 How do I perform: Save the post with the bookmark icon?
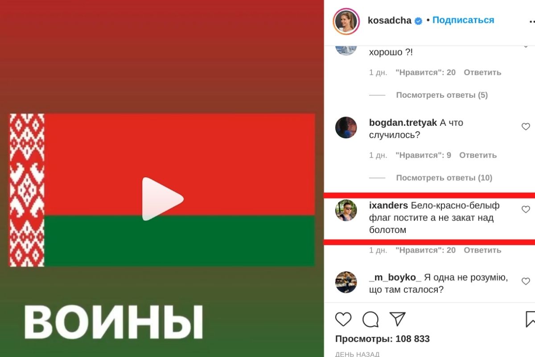pos(530,319)
